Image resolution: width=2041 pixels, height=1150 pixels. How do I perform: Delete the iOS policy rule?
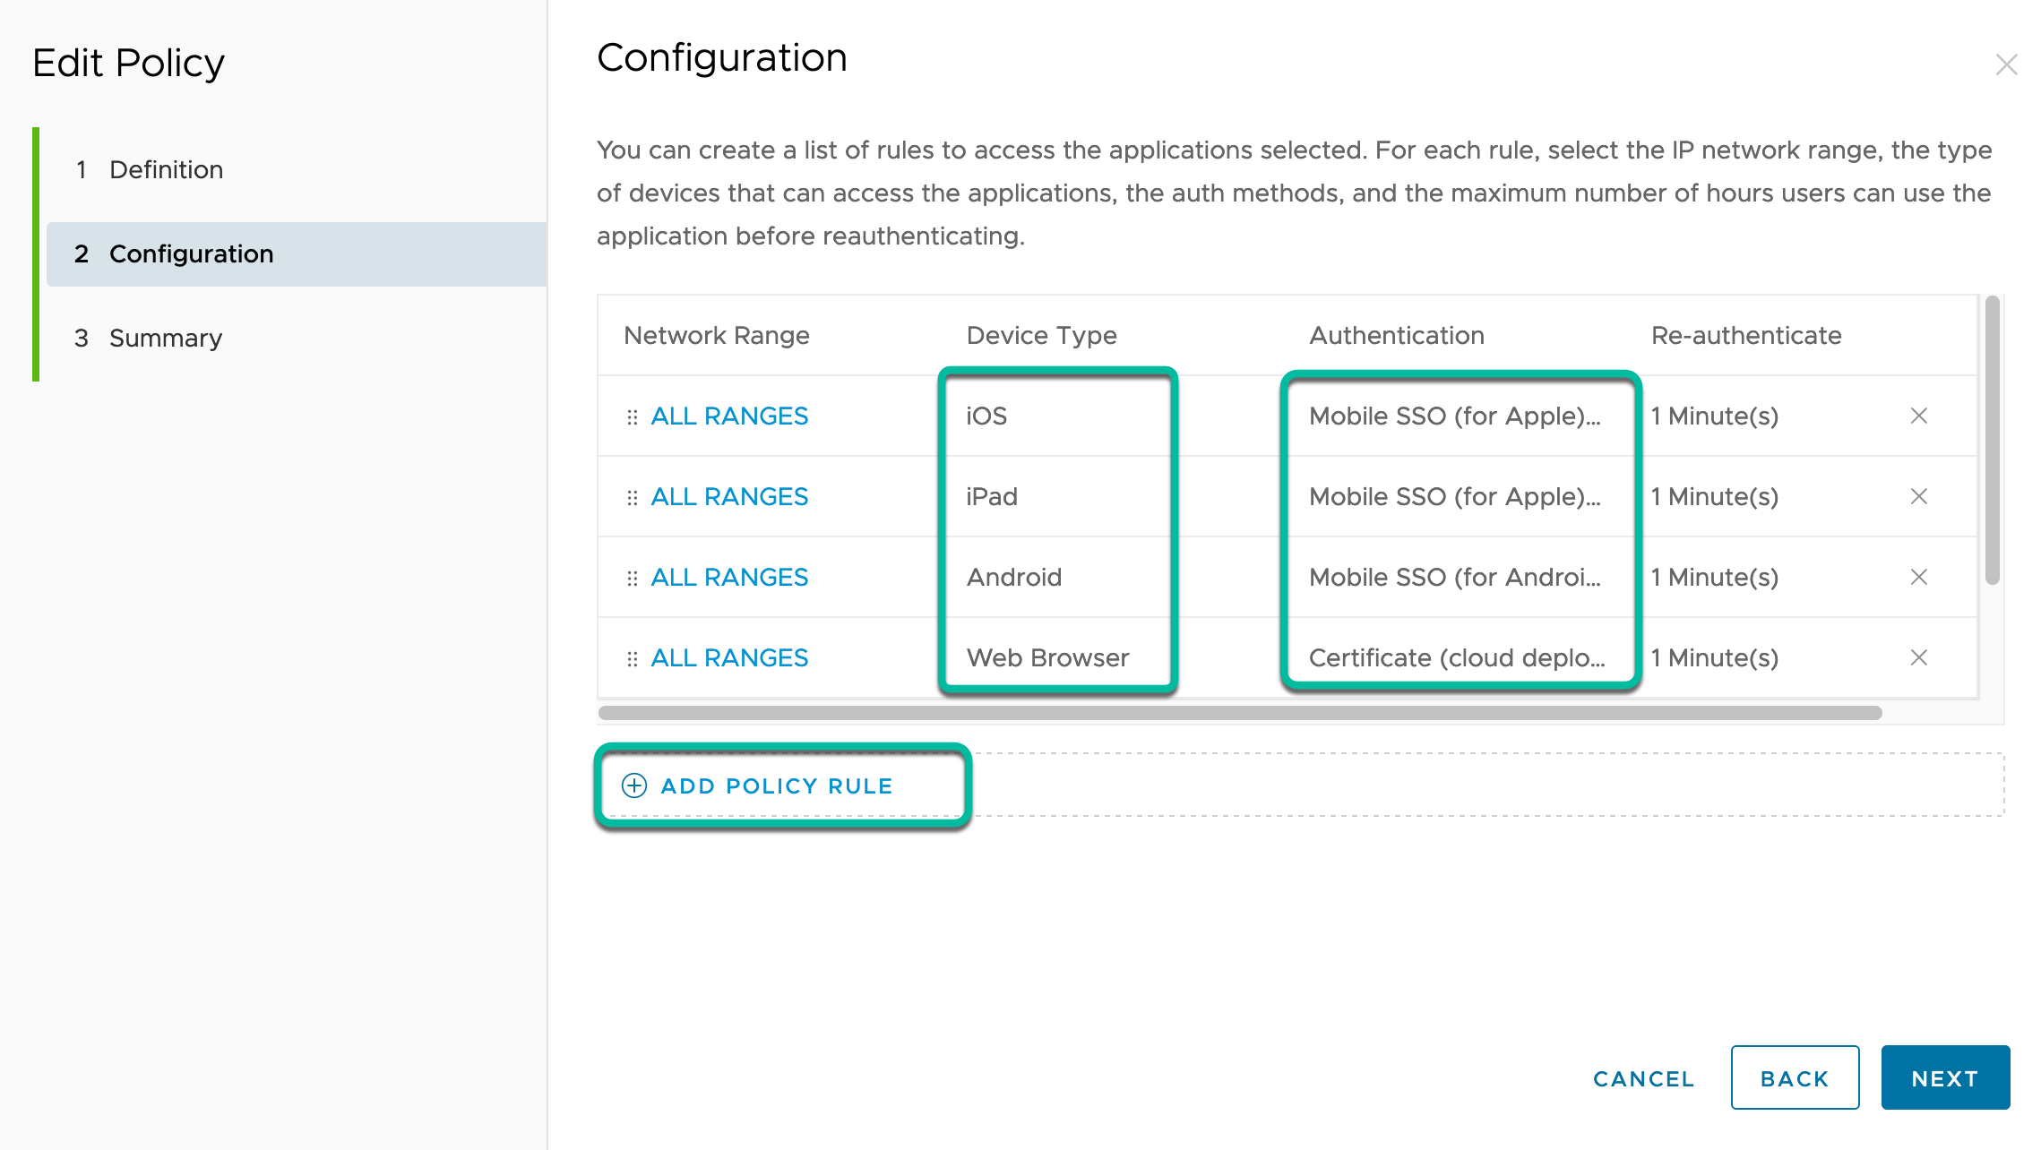pyautogui.click(x=1920, y=416)
